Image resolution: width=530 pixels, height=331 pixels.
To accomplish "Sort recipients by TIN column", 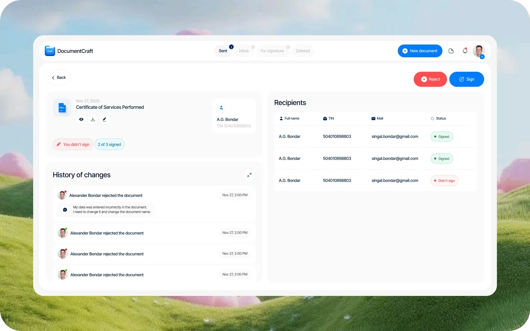I will [328, 118].
